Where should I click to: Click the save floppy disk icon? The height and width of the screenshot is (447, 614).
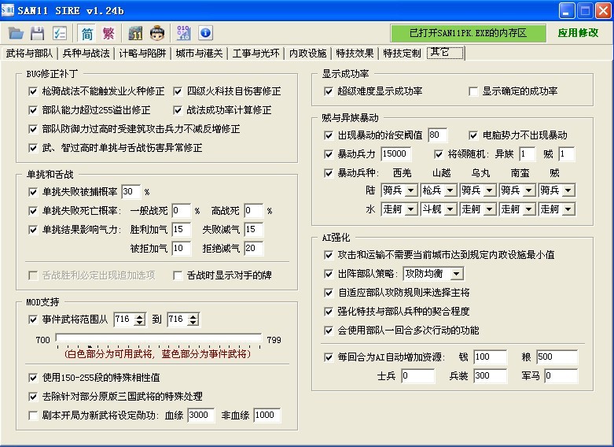37,33
